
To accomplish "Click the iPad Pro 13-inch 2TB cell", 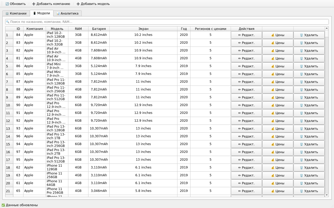I will pos(57,152).
